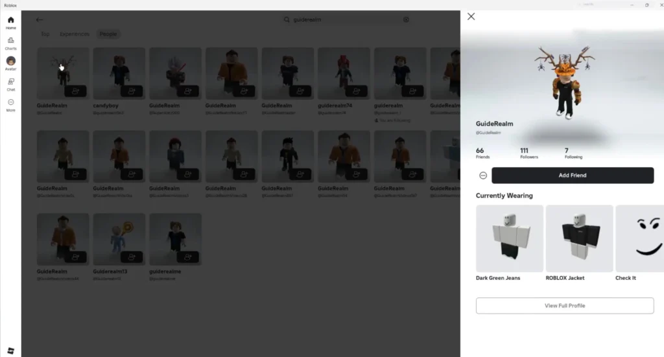Open the avatar thumbnail holding a red lightsaber
This screenshot has width=664, height=357.
coord(175,73)
